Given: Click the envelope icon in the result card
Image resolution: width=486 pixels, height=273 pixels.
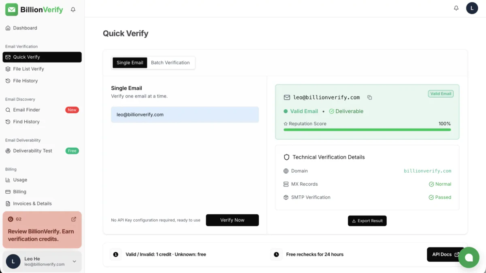Looking at the screenshot, I should (287, 97).
